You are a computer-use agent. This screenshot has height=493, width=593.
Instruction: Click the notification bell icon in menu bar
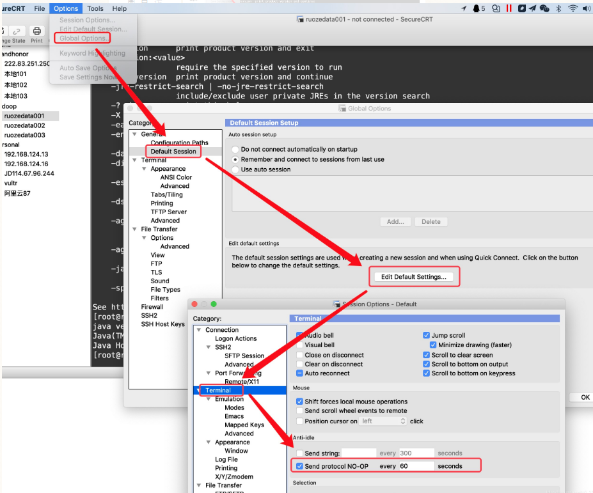click(477, 8)
